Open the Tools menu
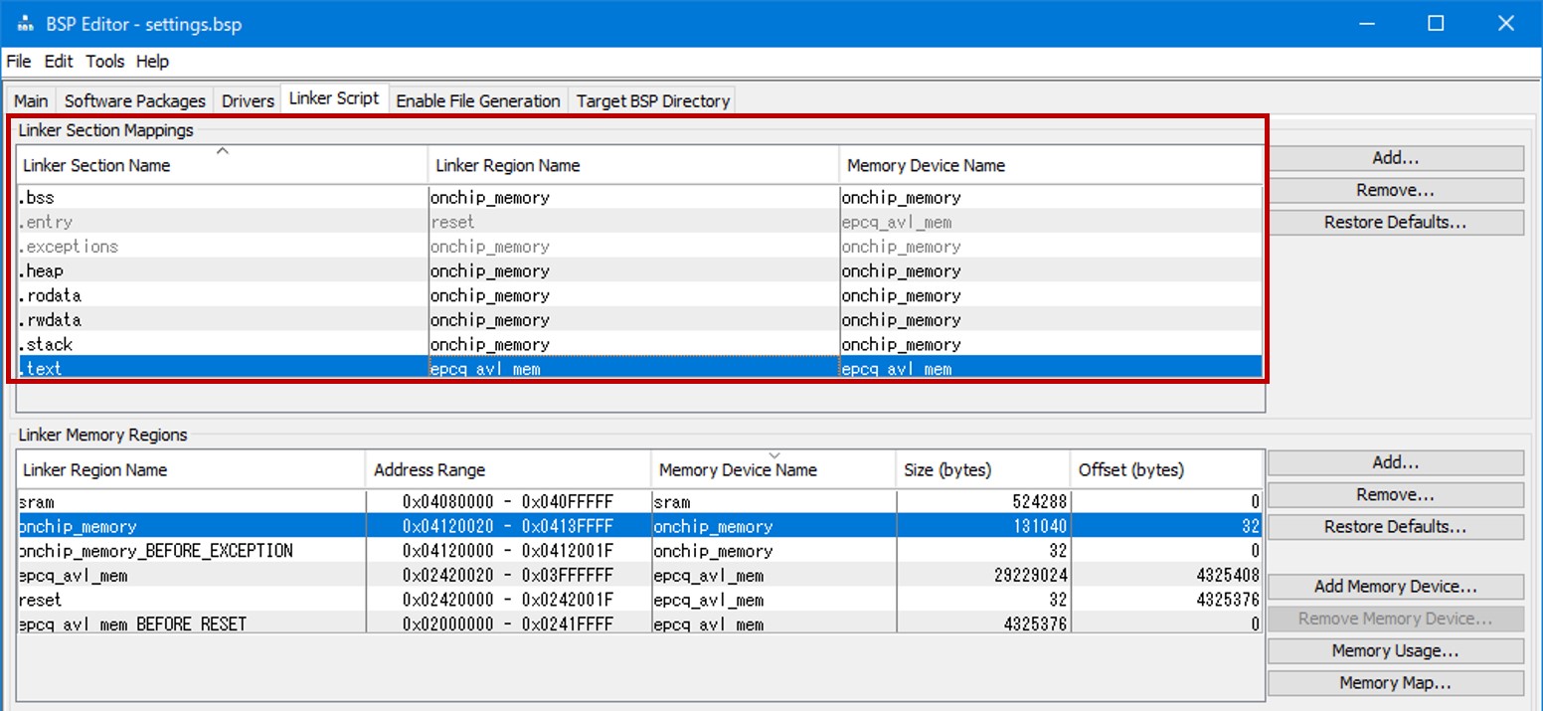The width and height of the screenshot is (1543, 711). pyautogui.click(x=104, y=62)
